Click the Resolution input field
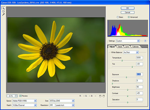 [x=52, y=105]
